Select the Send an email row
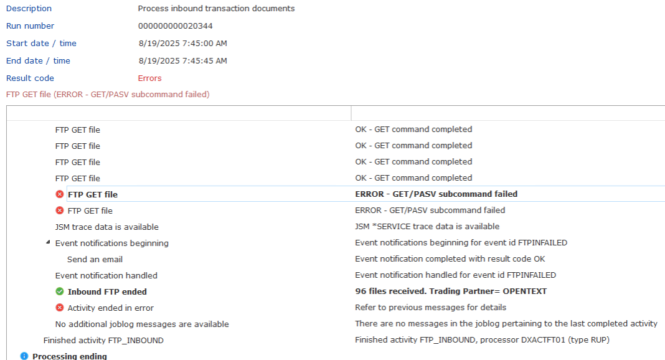665x360 pixels. 95,259
